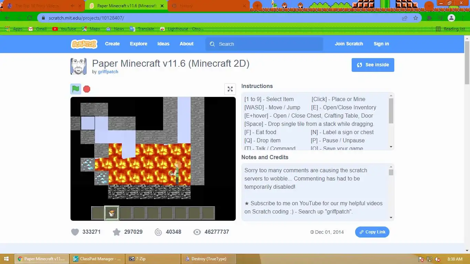
Task: Open the Gmail bookmark
Action: click(x=37, y=29)
